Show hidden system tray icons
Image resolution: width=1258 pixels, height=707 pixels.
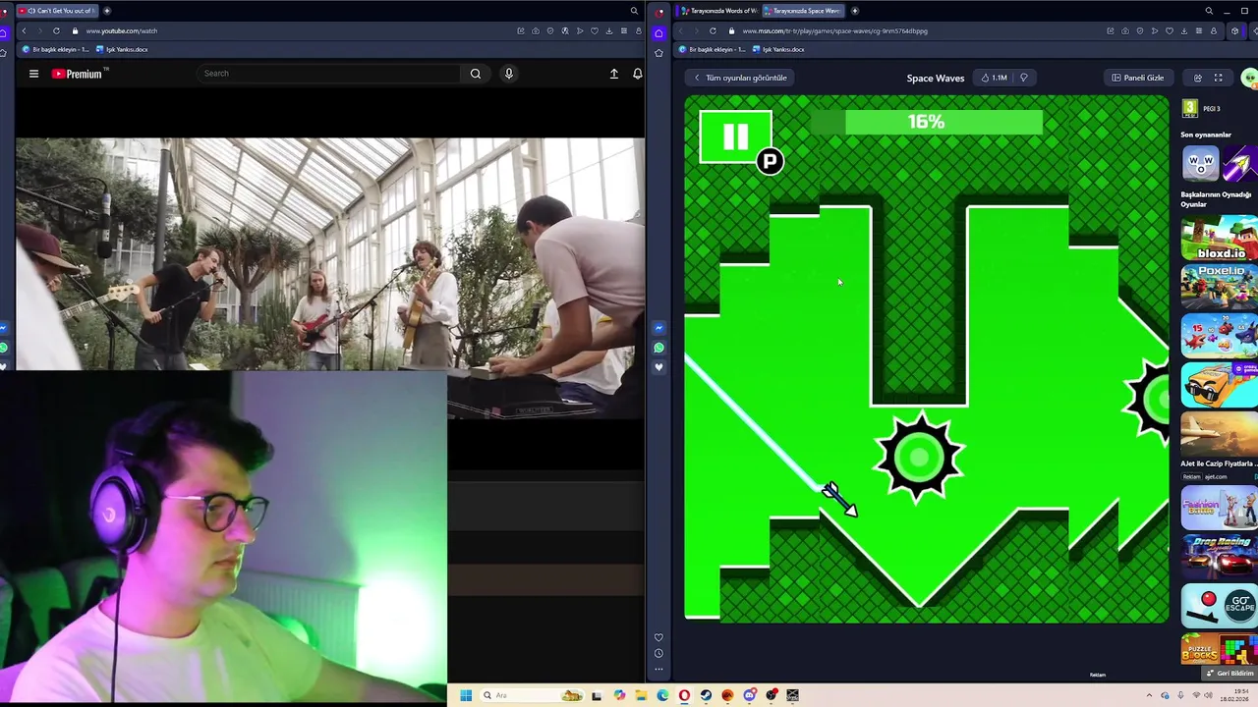pyautogui.click(x=1149, y=695)
